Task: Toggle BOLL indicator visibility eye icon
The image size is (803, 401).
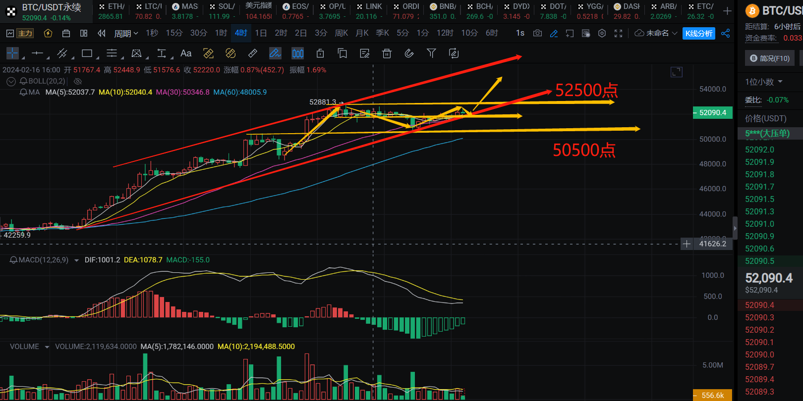Action: 78,81
